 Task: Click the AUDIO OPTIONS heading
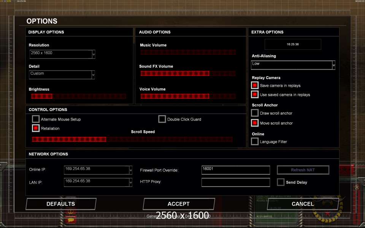tap(155, 32)
